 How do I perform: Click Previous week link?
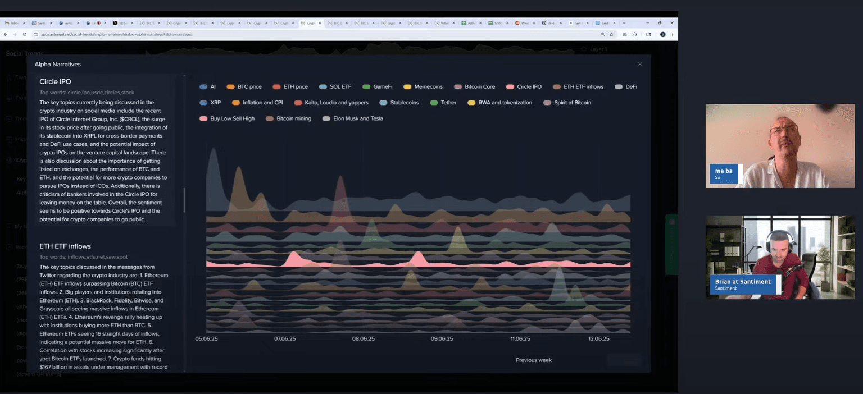point(533,360)
